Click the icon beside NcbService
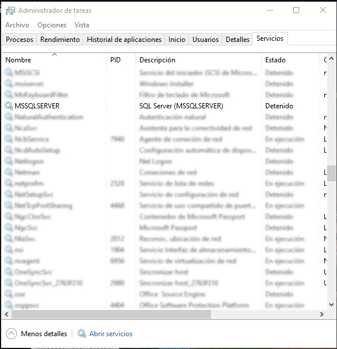The image size is (337, 349). tap(9, 139)
